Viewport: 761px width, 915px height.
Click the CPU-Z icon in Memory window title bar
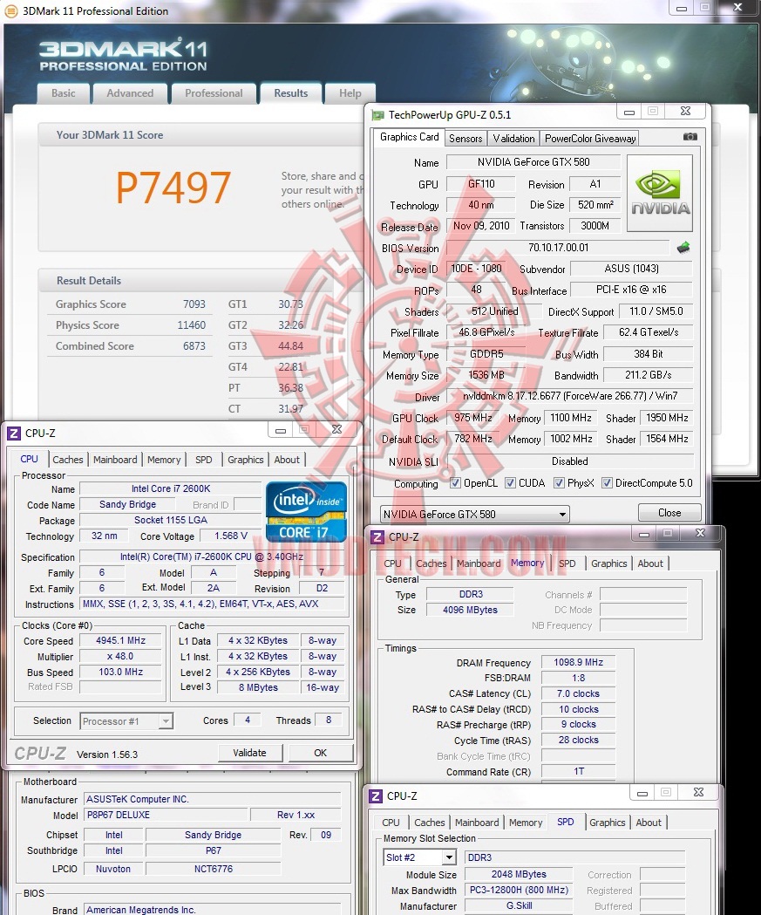click(377, 536)
